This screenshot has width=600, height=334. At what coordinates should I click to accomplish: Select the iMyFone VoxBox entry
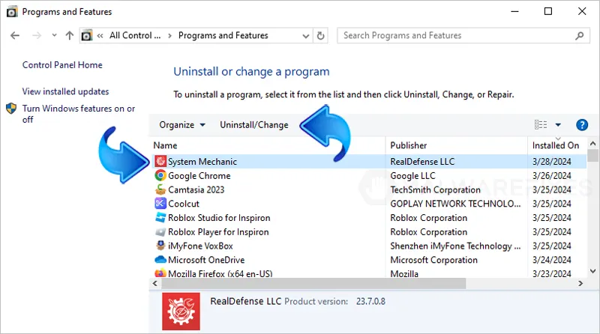(200, 246)
